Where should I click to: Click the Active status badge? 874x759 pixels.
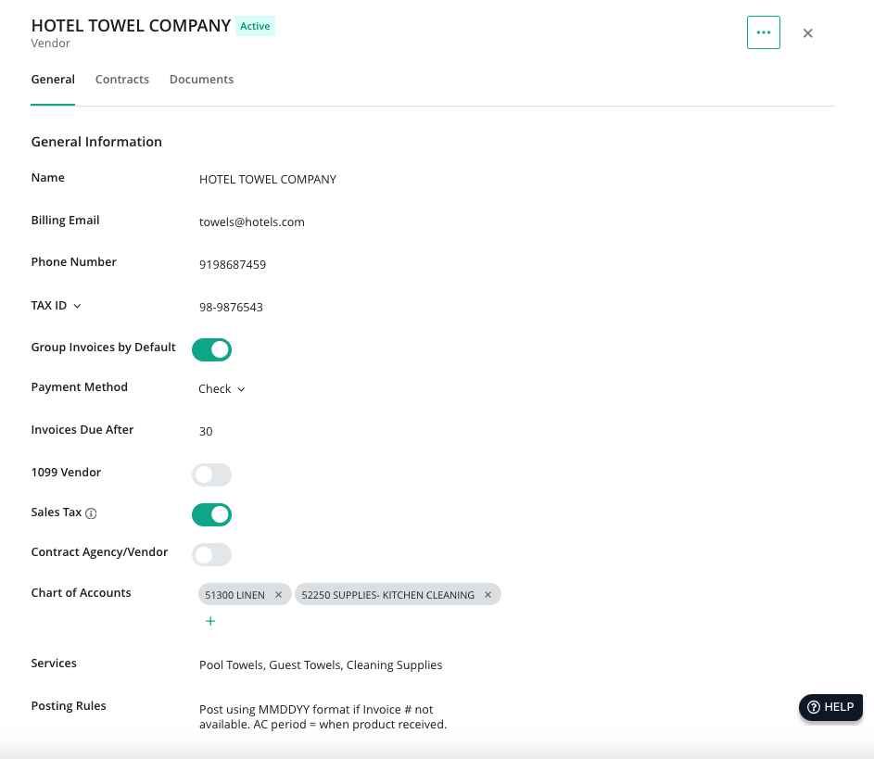point(255,26)
